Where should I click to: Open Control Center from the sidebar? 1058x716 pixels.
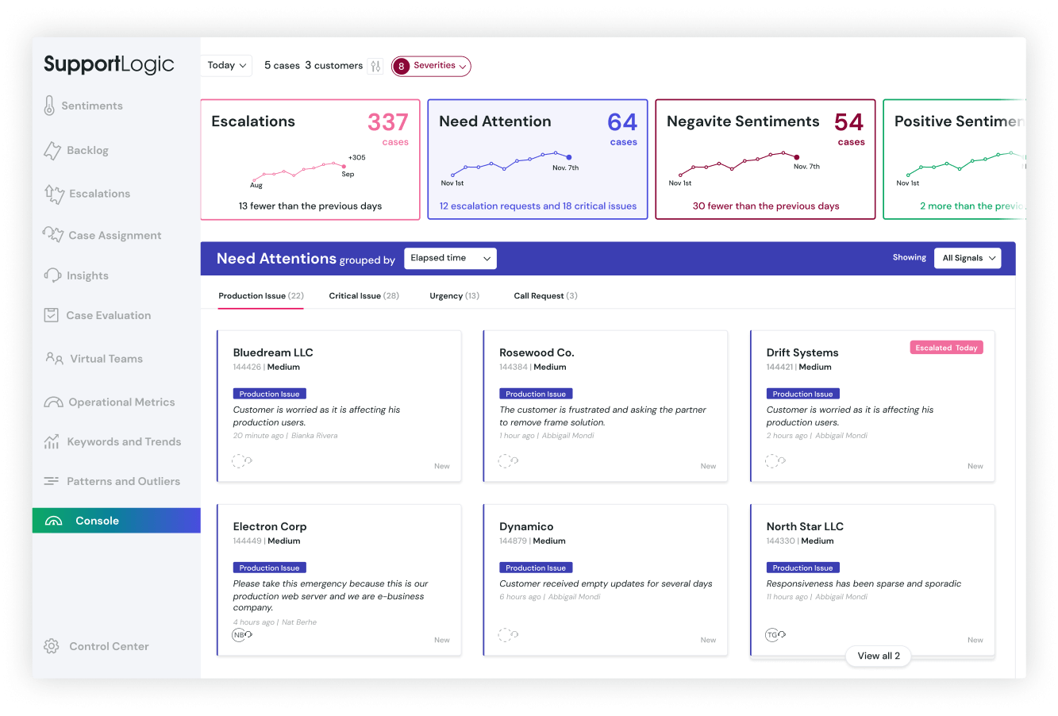[x=109, y=646]
